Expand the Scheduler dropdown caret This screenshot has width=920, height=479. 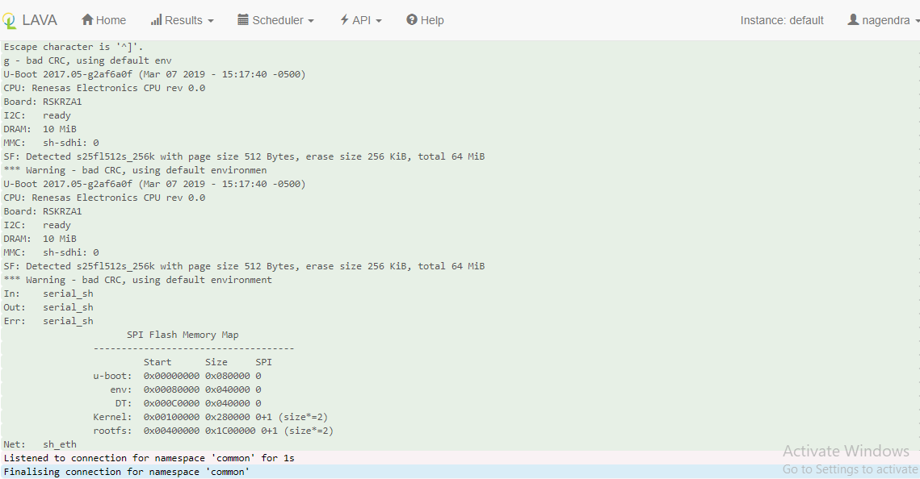[311, 21]
